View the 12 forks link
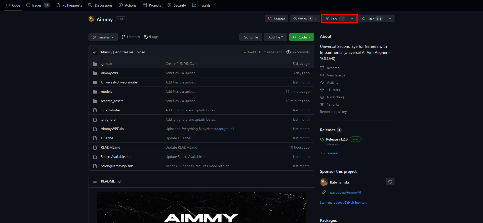483x223 pixels. coord(330,104)
